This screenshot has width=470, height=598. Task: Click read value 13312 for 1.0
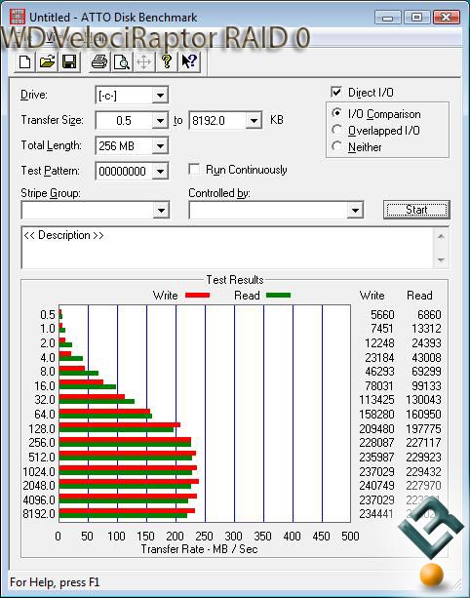click(426, 329)
